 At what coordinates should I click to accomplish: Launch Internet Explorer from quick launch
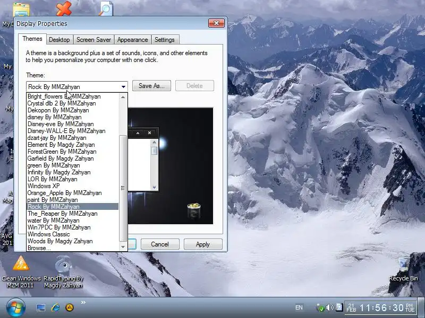56,307
